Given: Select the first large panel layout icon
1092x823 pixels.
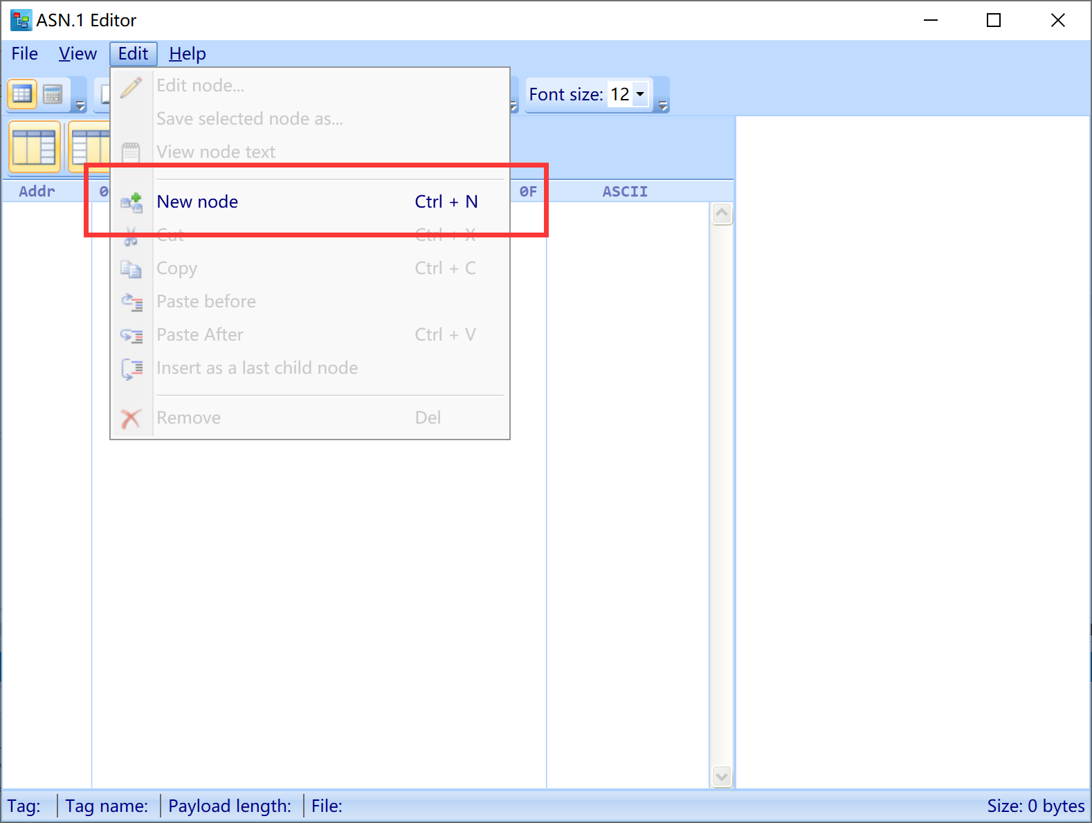Looking at the screenshot, I should click(34, 147).
